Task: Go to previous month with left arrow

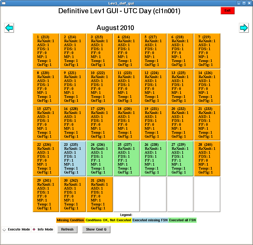Action: [x=9, y=28]
